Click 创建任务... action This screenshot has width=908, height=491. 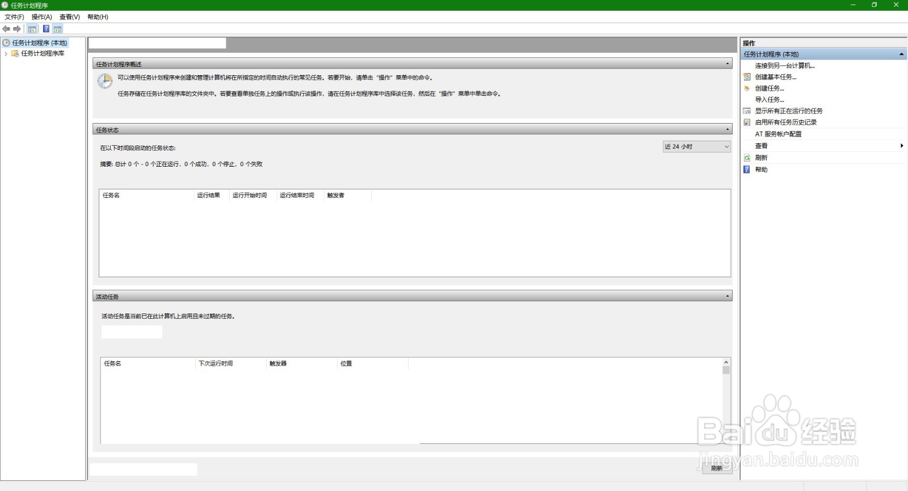[x=770, y=88]
